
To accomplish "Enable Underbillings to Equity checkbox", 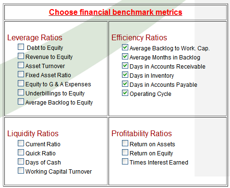I will click(21, 93).
